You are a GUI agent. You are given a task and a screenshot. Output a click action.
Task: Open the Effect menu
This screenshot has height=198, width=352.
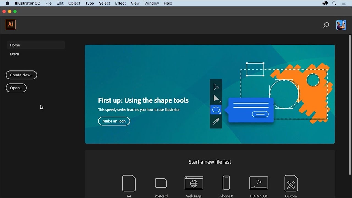tap(120, 3)
